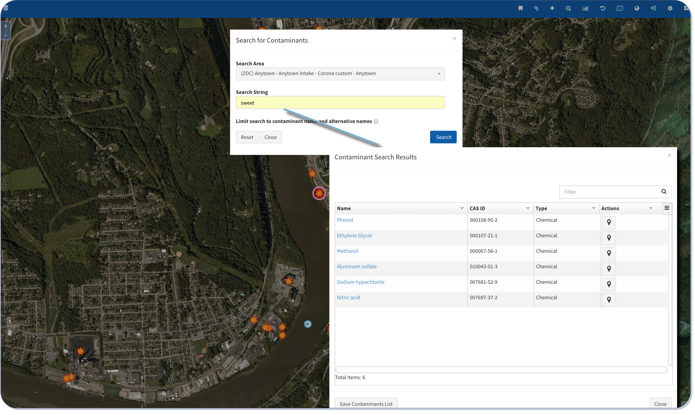
Task: Click the star marker at the power plant
Action: pyautogui.click(x=81, y=352)
